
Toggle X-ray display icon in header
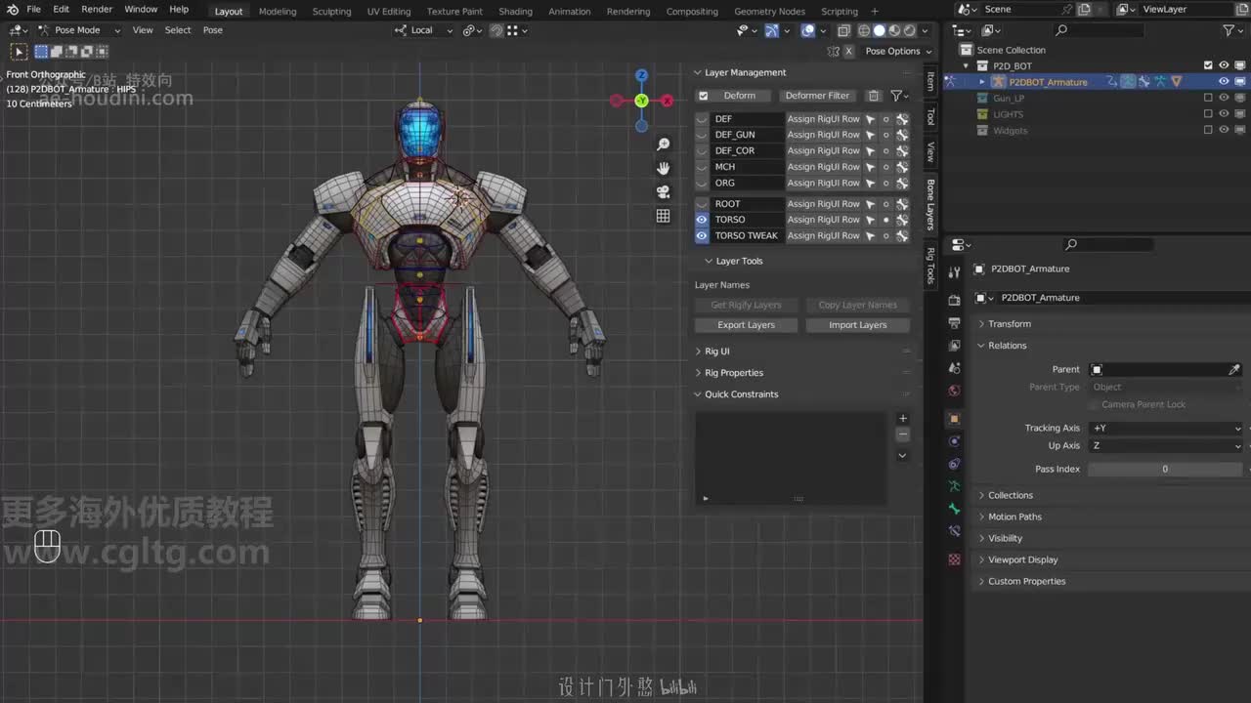click(x=843, y=30)
